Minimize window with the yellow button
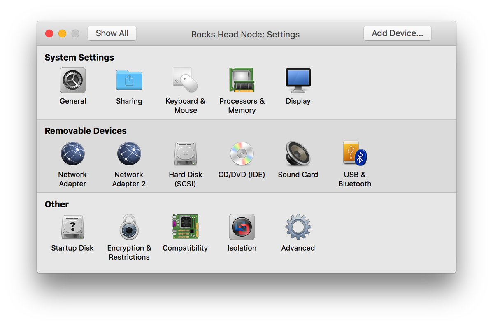Screen dimensions: 493x326 pyautogui.click(x=62, y=34)
